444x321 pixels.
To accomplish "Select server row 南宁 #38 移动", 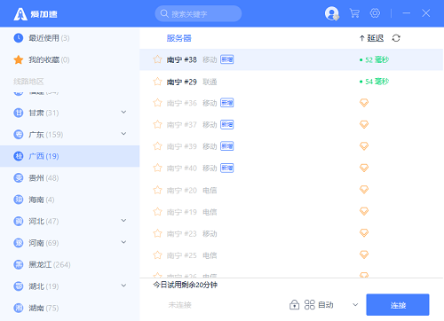I will pyautogui.click(x=291, y=59).
